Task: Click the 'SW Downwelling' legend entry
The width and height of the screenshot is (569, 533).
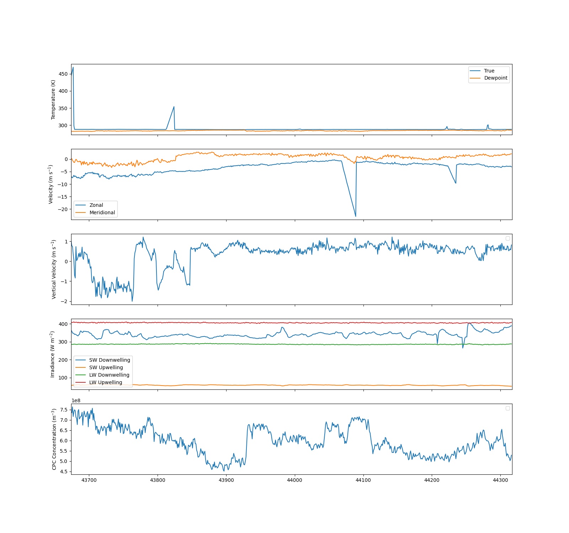Action: (110, 360)
